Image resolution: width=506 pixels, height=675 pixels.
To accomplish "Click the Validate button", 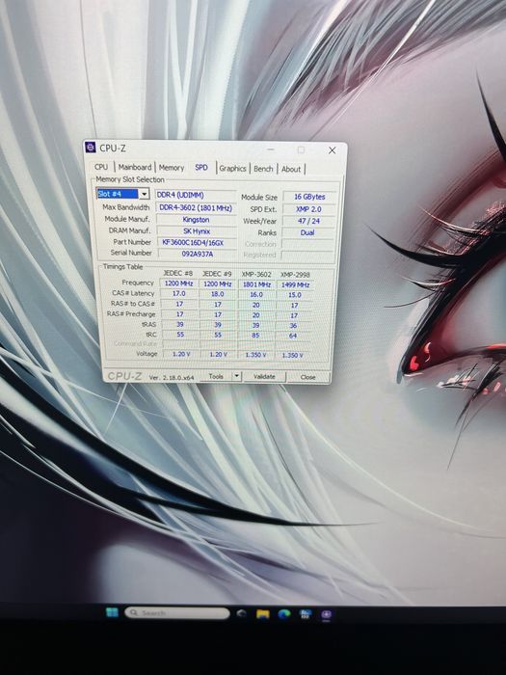I will tap(264, 377).
